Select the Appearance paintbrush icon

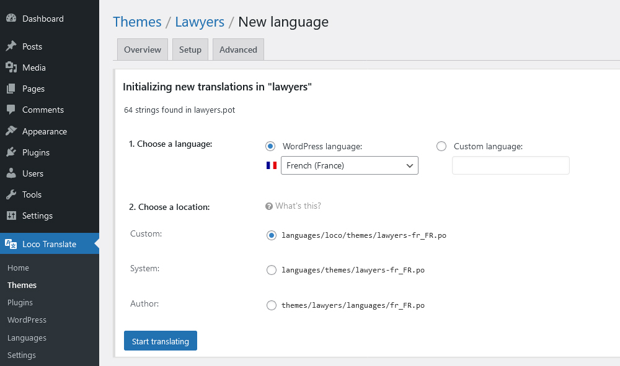pyautogui.click(x=12, y=131)
